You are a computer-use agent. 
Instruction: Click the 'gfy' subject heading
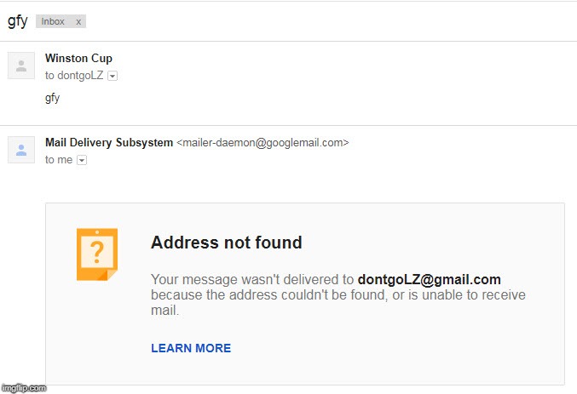(x=17, y=21)
